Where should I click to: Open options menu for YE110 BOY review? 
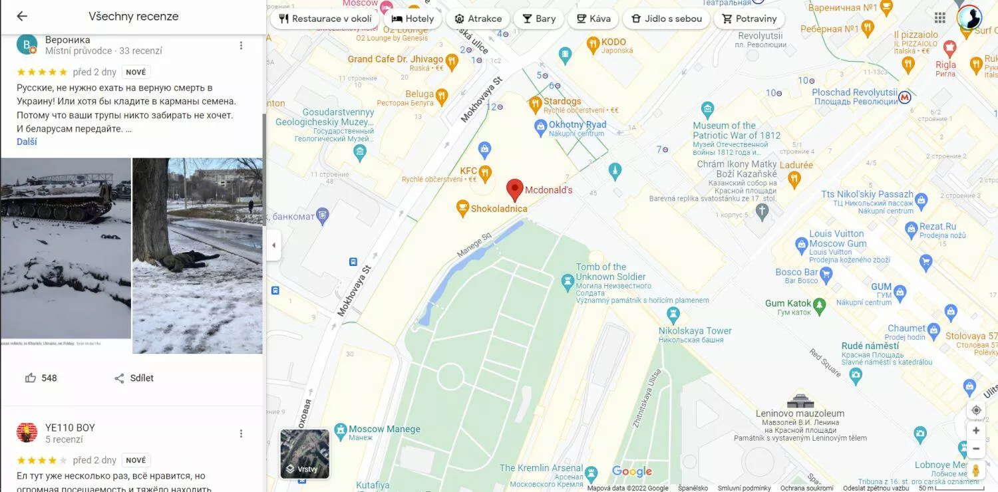(x=241, y=433)
